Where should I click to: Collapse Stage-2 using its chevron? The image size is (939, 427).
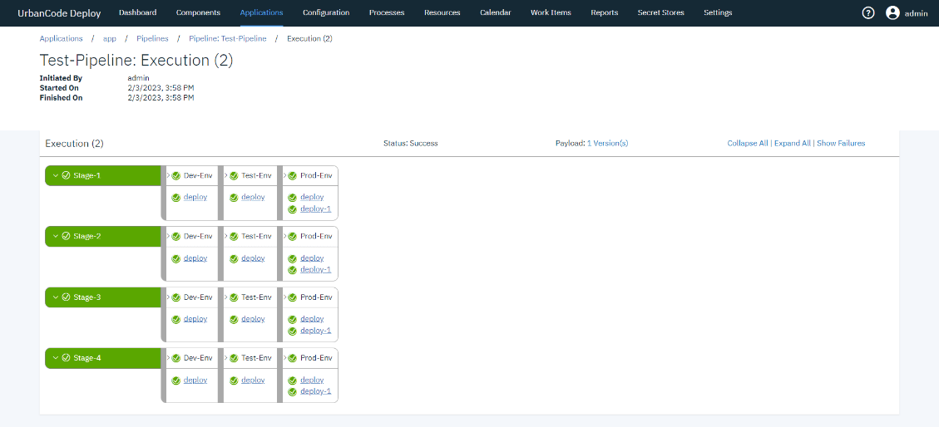56,237
